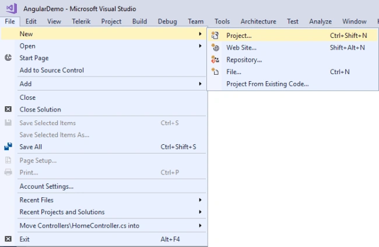Screen dimensions: 379x247
Task: Choose Recent Files entry
Action: [x=104, y=200]
